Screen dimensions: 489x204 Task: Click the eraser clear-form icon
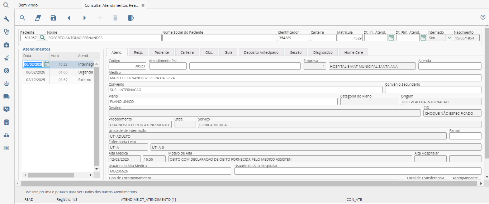pyautogui.click(x=38, y=18)
